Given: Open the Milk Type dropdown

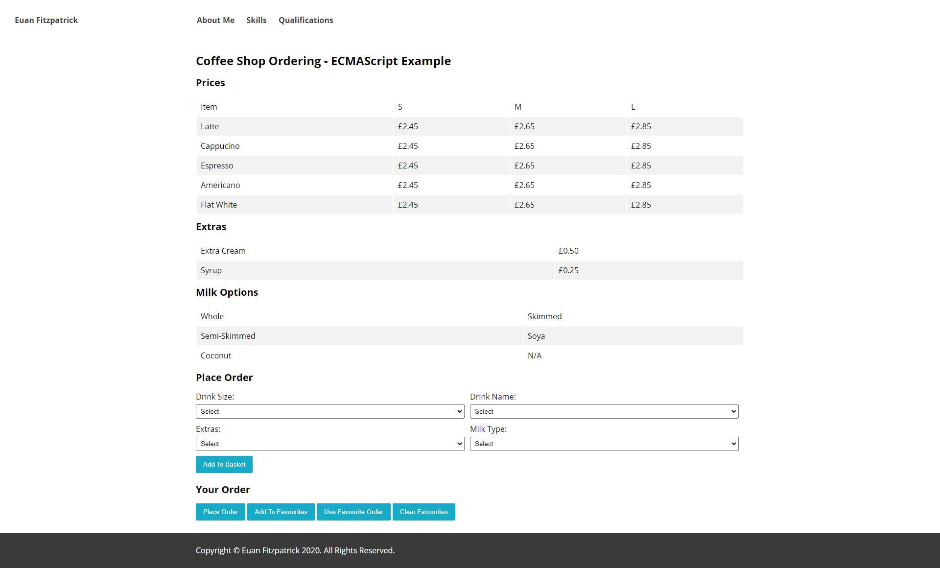Looking at the screenshot, I should [x=604, y=444].
